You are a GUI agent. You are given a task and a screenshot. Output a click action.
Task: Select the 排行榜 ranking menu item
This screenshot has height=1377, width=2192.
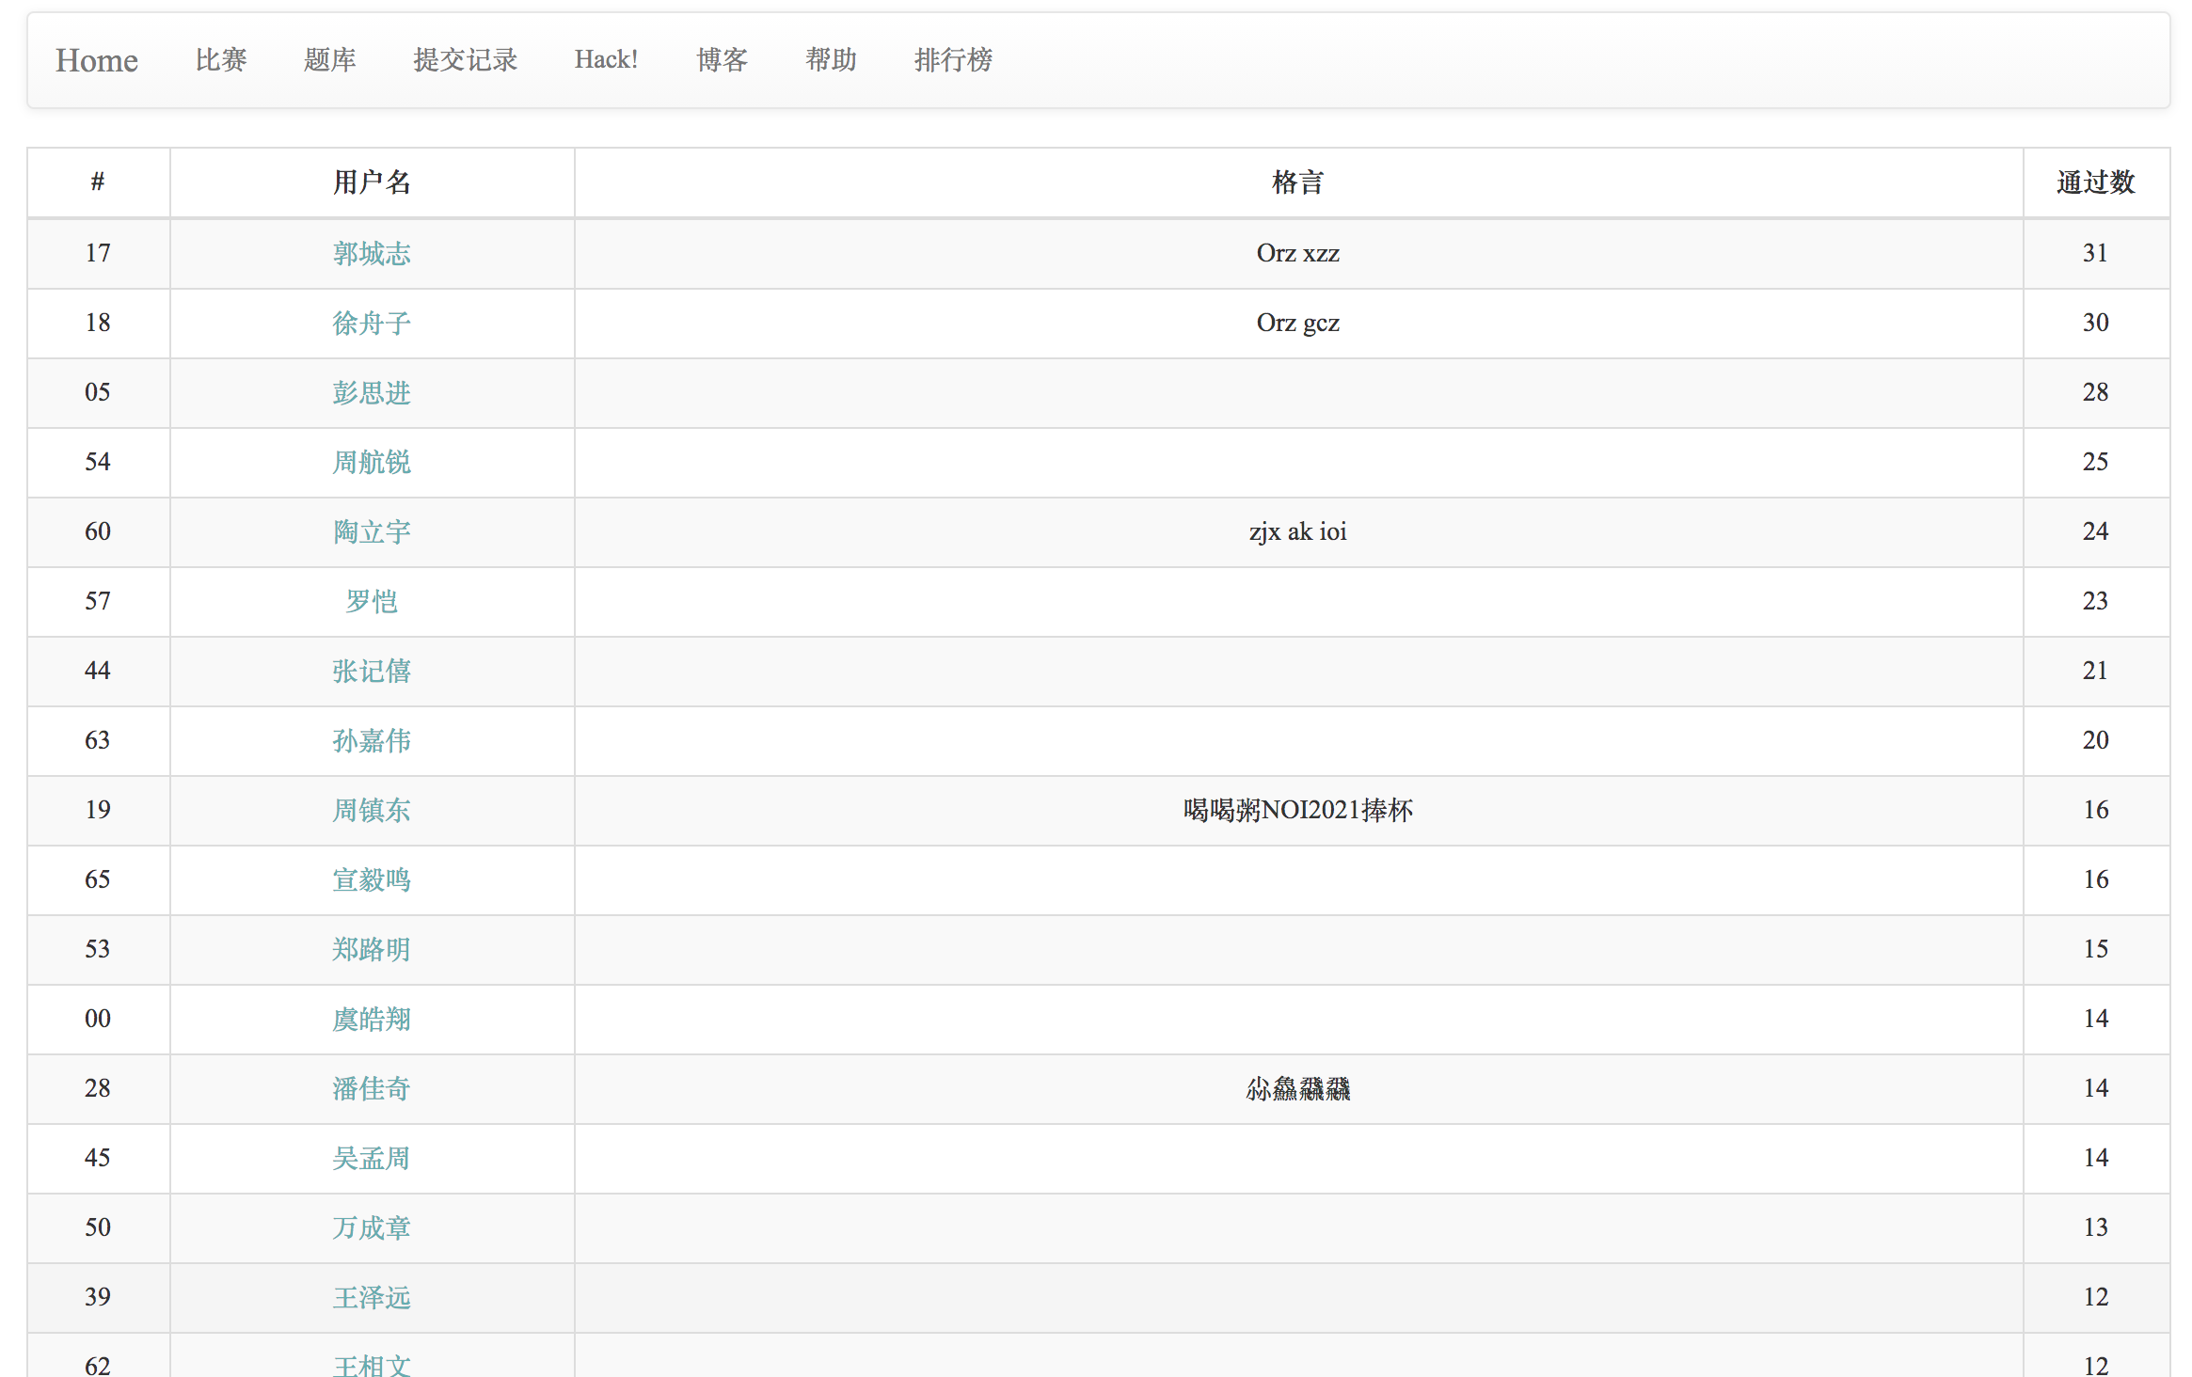click(x=953, y=60)
